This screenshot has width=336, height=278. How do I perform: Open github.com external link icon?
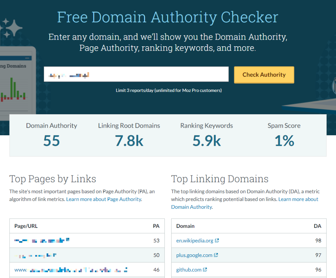coord(204,269)
